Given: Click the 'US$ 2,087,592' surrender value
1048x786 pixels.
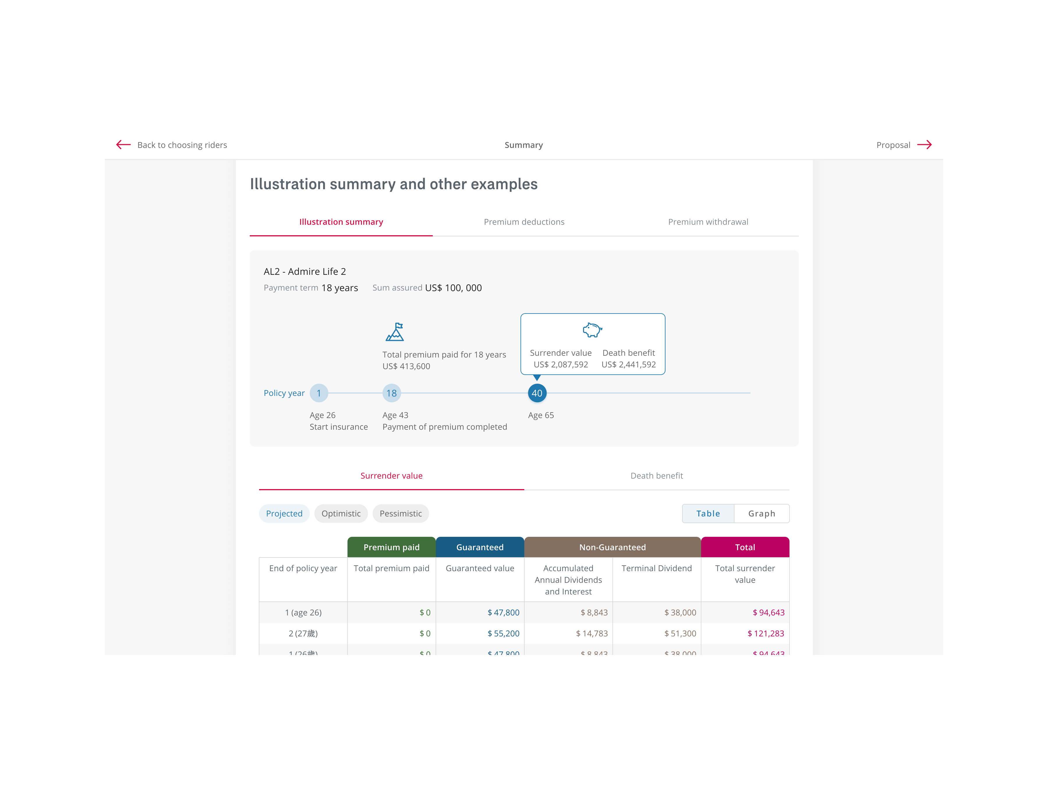Looking at the screenshot, I should click(560, 364).
